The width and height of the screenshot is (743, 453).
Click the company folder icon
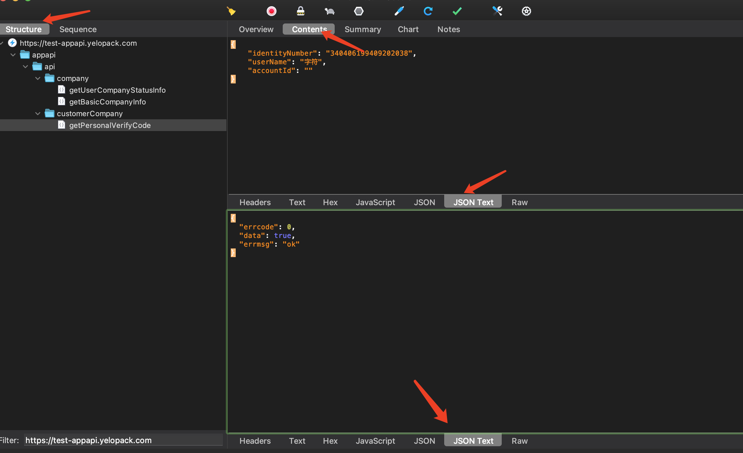coord(49,78)
